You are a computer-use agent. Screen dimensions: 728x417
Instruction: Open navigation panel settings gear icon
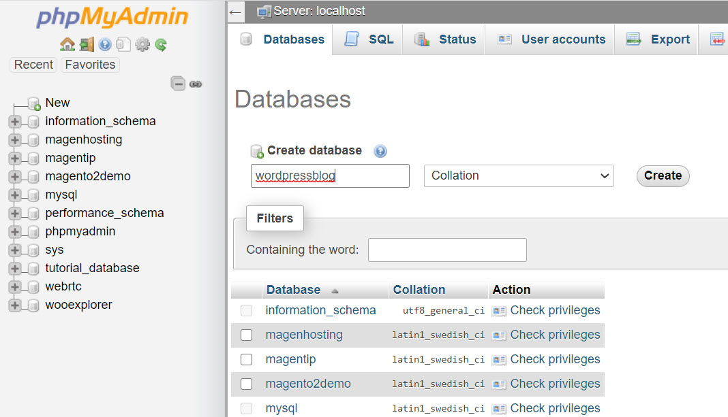point(142,44)
